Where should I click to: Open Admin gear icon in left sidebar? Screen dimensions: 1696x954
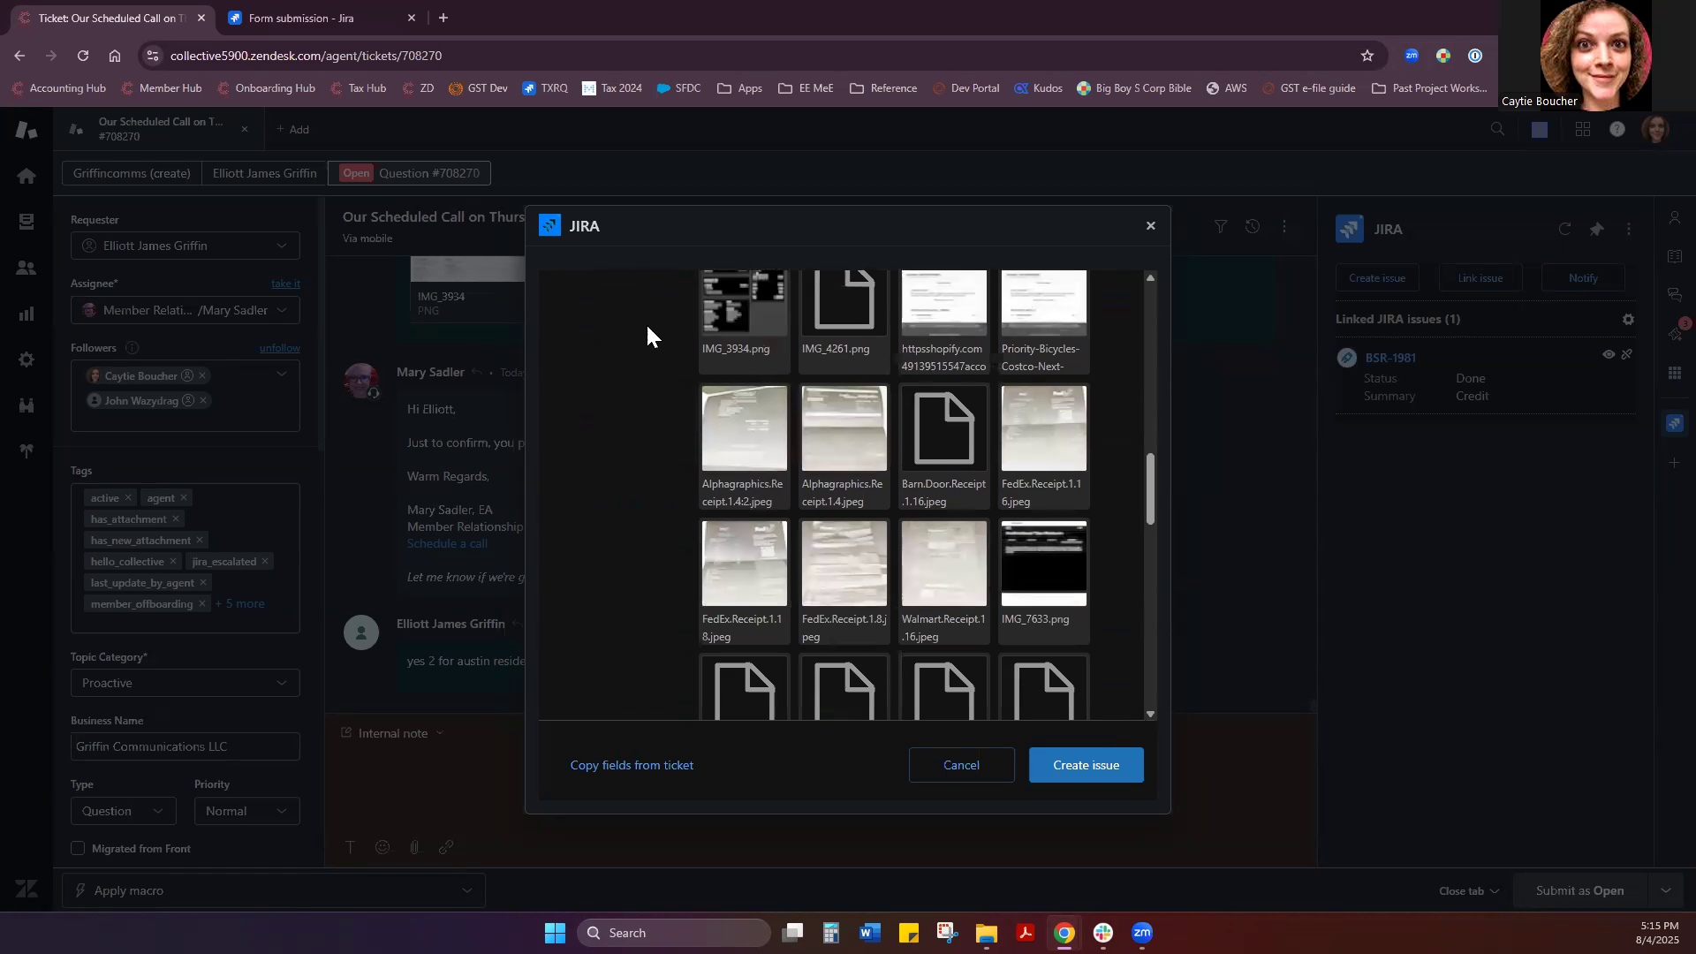pyautogui.click(x=26, y=360)
